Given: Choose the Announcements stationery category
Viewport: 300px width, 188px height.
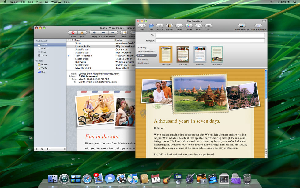Looking at the screenshot, I should pyautogui.click(x=146, y=52).
